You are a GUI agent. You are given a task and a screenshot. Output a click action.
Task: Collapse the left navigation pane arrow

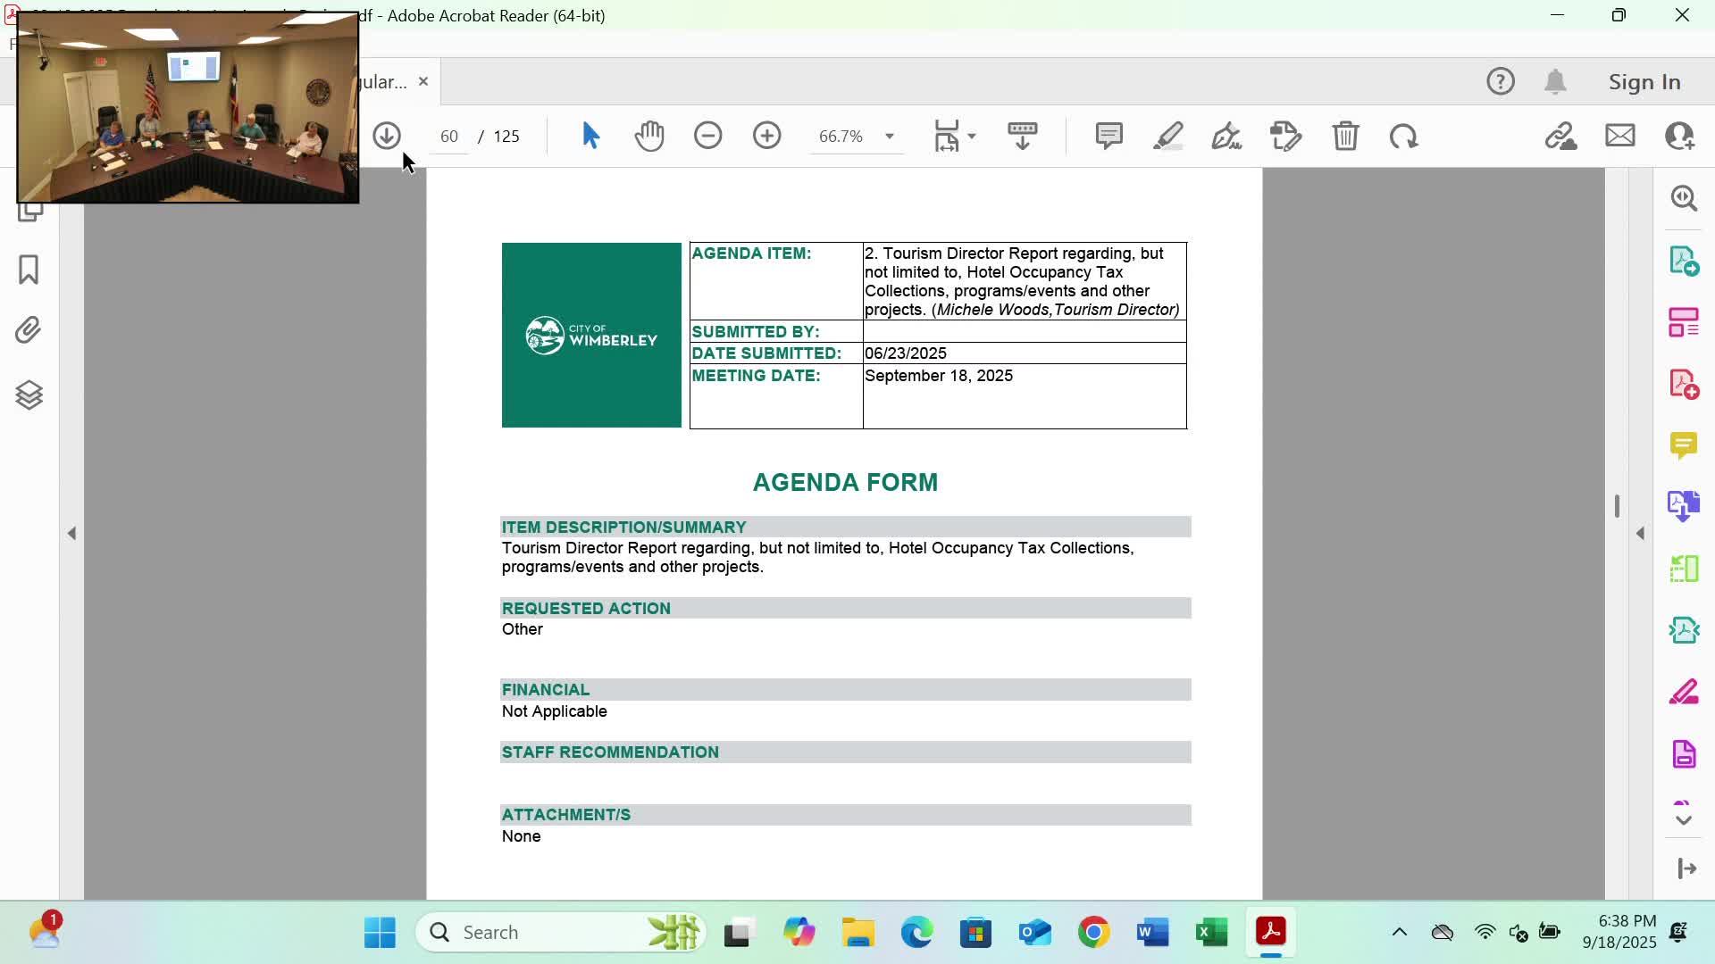pyautogui.click(x=71, y=533)
